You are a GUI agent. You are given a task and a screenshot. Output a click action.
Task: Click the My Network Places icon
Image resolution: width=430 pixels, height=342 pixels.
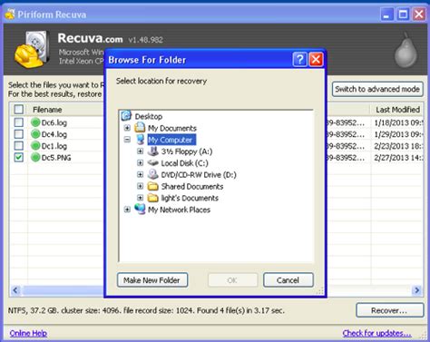click(x=140, y=209)
